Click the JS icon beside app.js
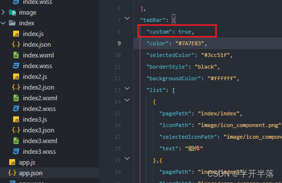 point(12,163)
